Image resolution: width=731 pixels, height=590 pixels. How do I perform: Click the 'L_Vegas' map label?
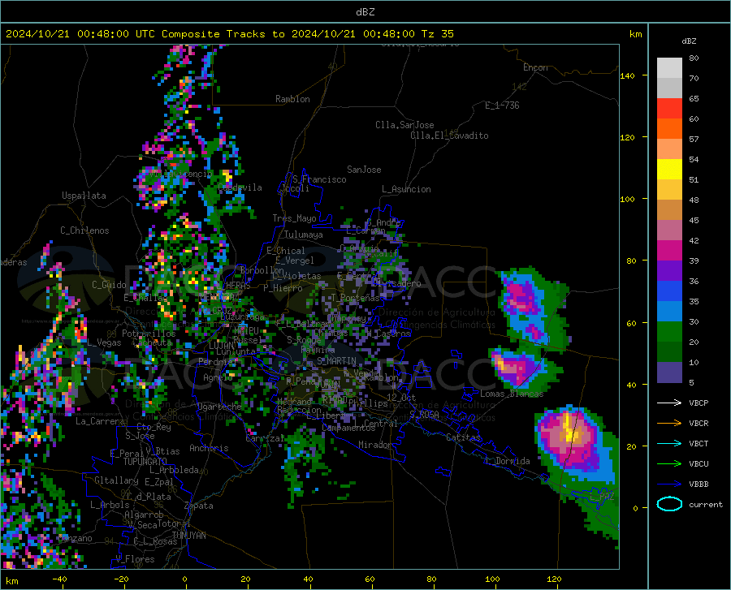click(x=105, y=342)
